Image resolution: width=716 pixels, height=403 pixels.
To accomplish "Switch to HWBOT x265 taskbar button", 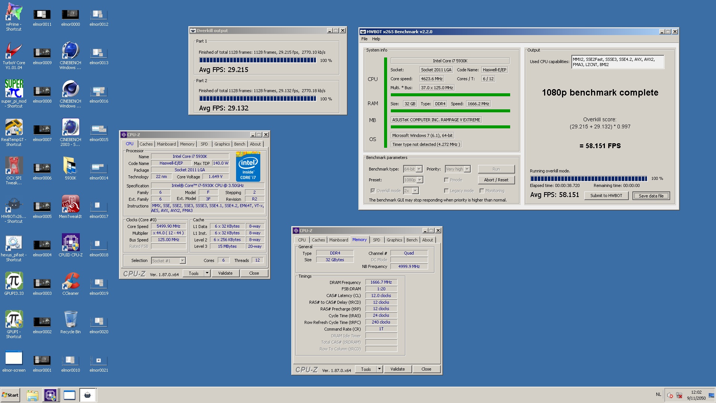I will click(88, 395).
